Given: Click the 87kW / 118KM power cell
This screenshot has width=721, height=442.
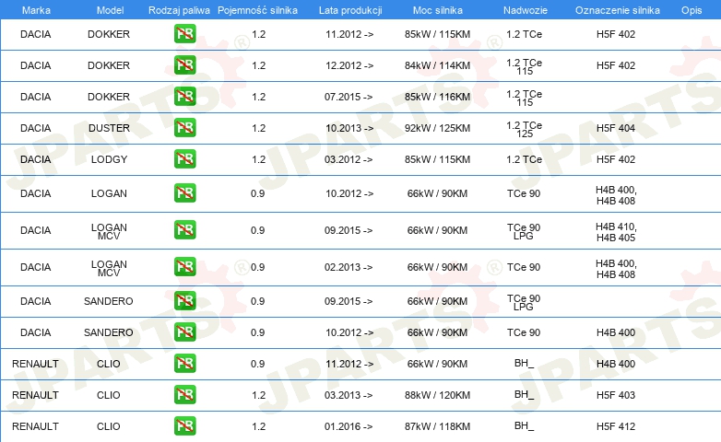Looking at the screenshot, I should click(437, 426).
